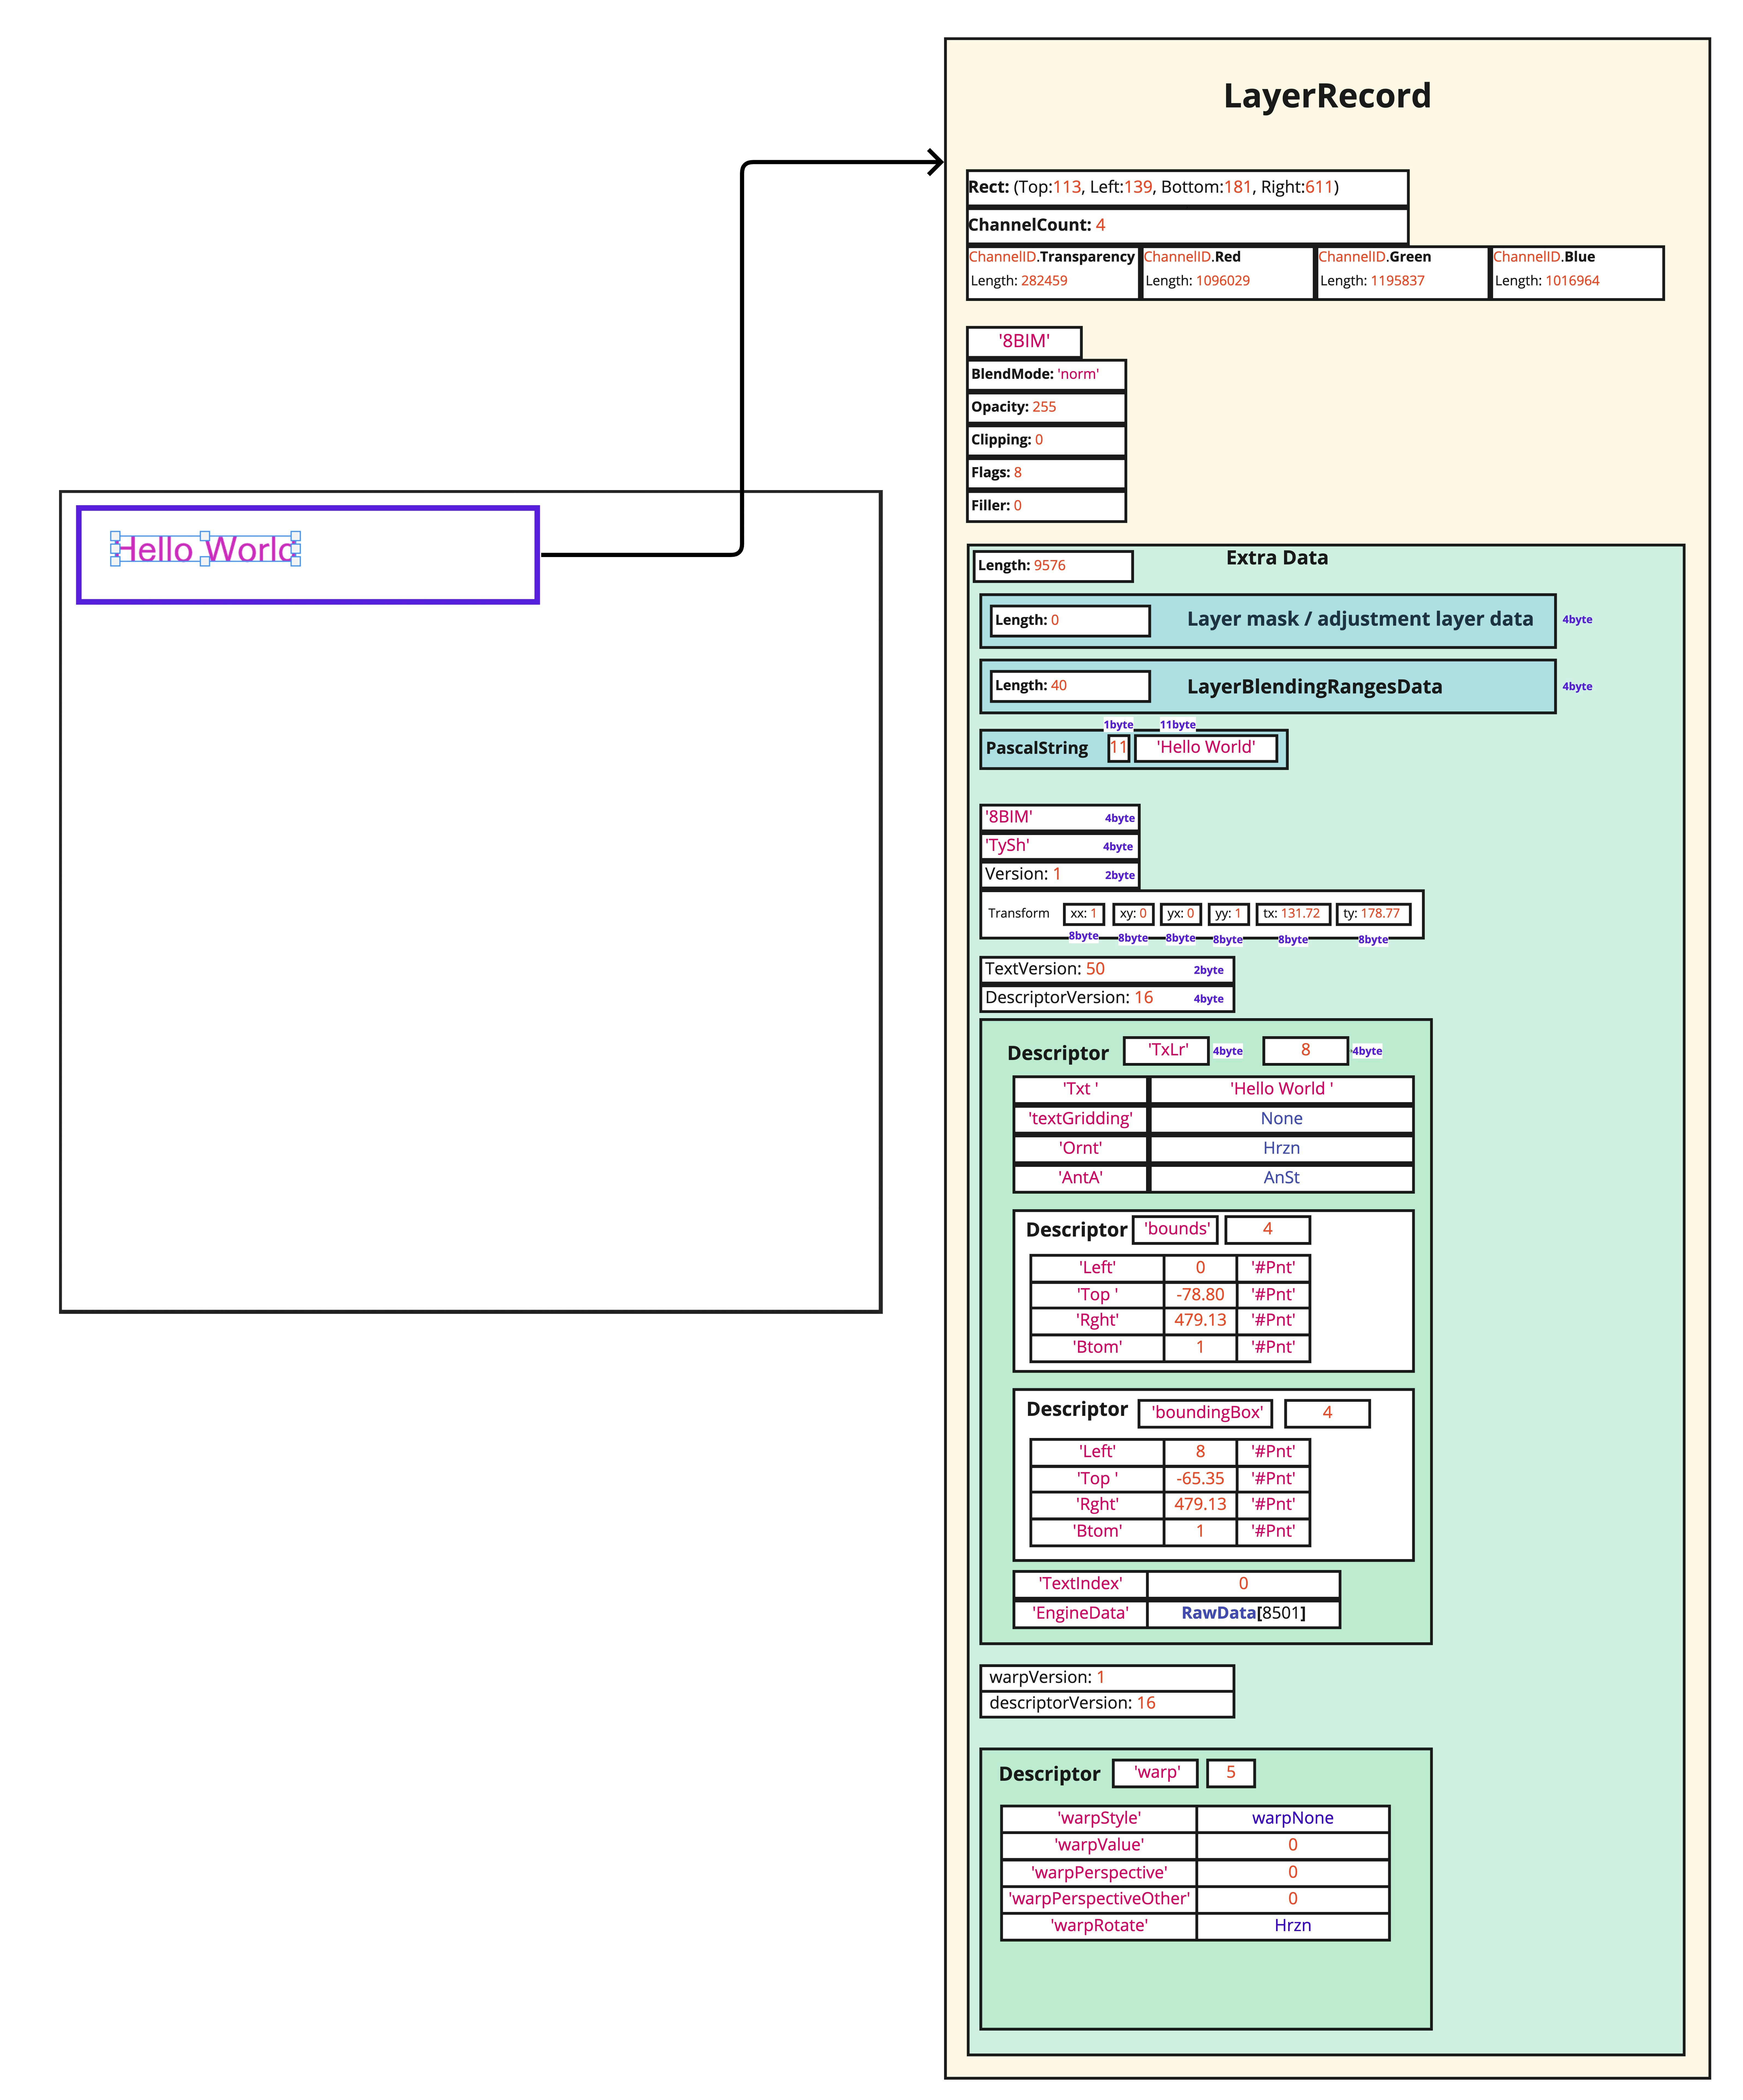Click the Transform xx: 1 cell
This screenshot has width=1743, height=2100.
tap(1084, 914)
